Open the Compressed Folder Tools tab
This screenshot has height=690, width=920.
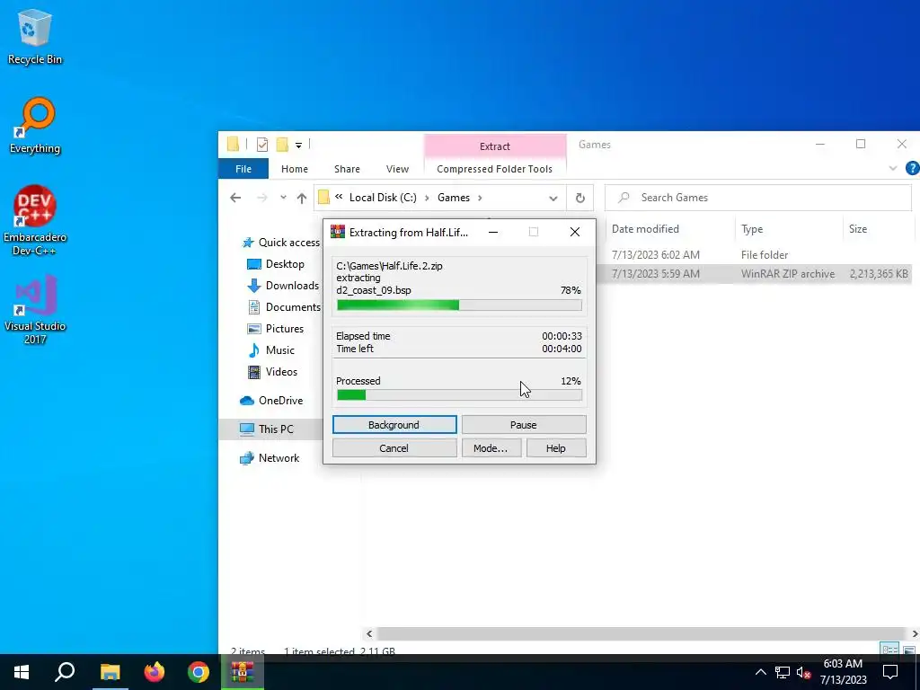[495, 169]
